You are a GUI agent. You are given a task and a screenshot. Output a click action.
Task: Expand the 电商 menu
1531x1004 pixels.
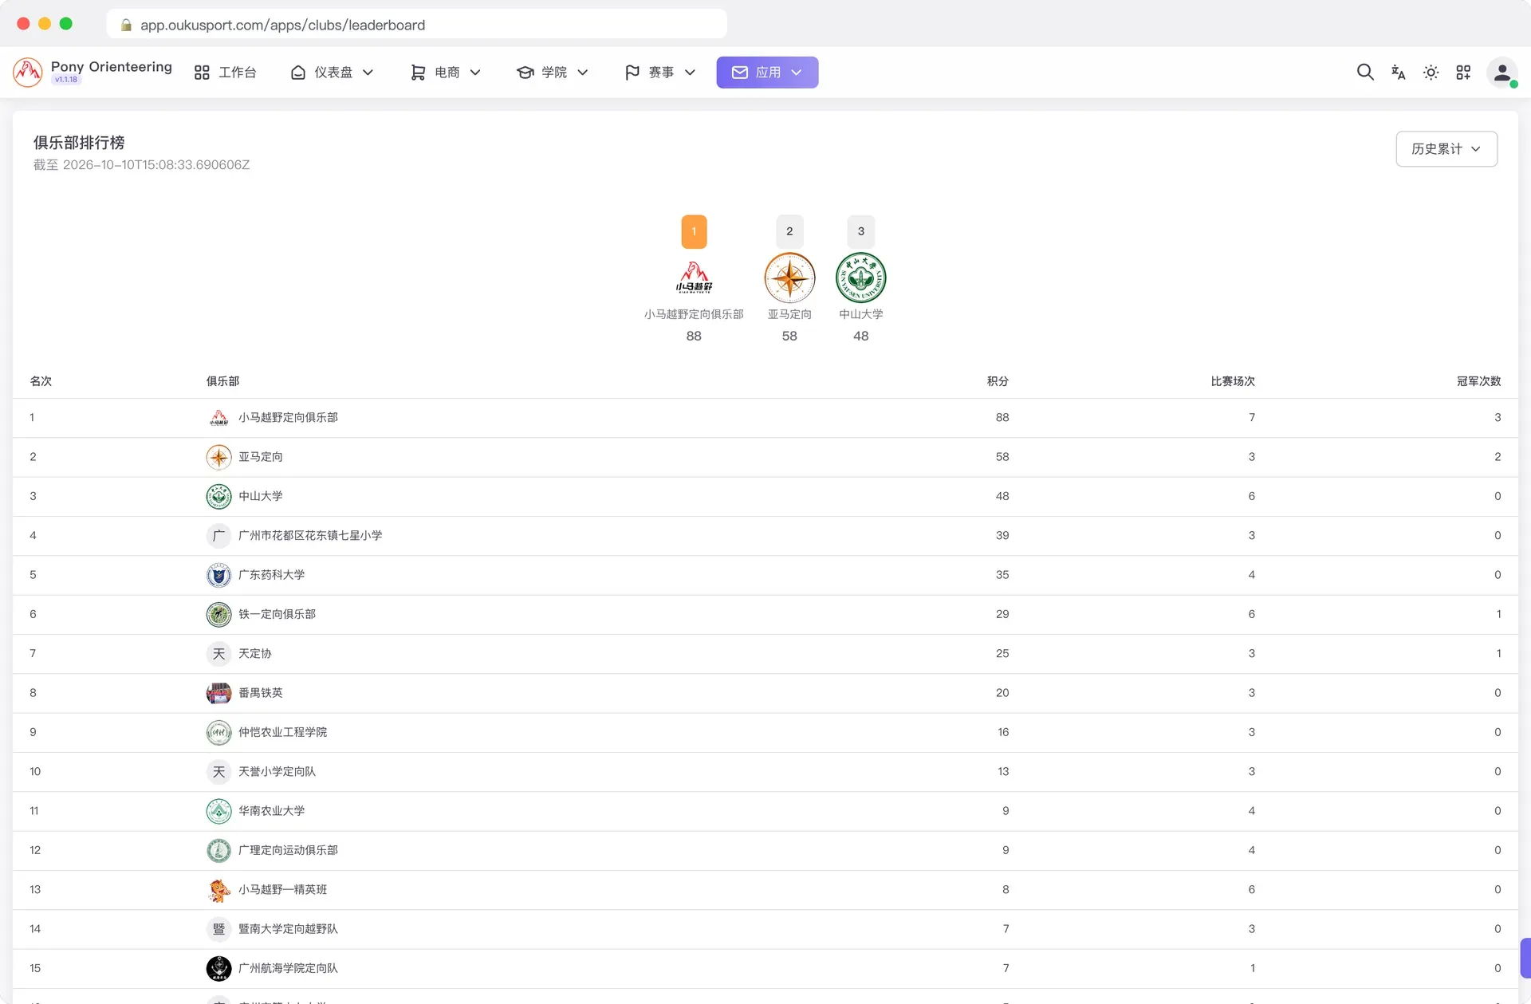(x=446, y=73)
